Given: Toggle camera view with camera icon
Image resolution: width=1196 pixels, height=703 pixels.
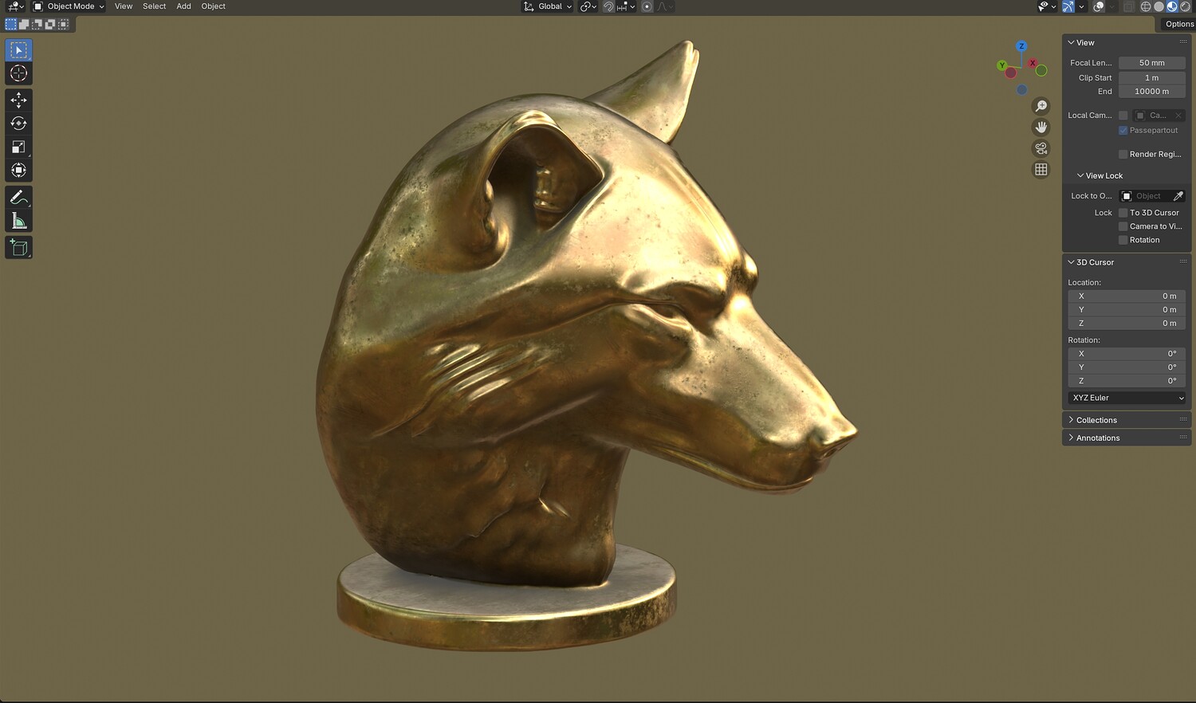Looking at the screenshot, I should point(1041,148).
